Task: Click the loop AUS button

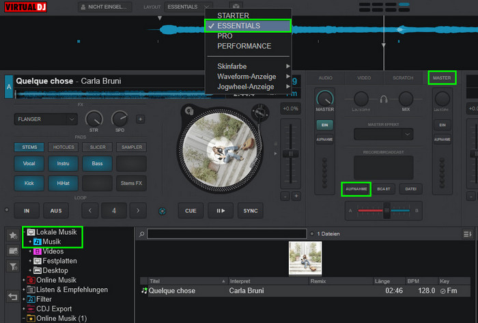Action: (56, 211)
